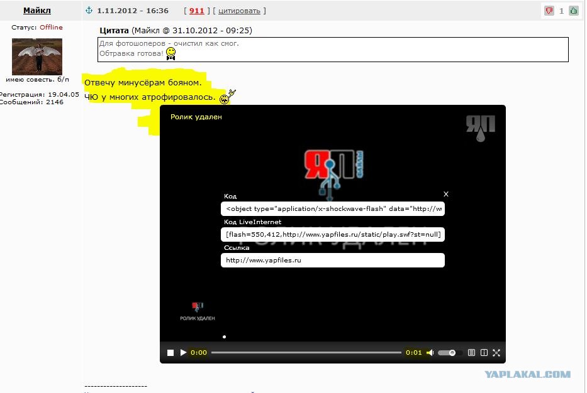
Task: Open the red 911 report link
Action: tap(196, 11)
